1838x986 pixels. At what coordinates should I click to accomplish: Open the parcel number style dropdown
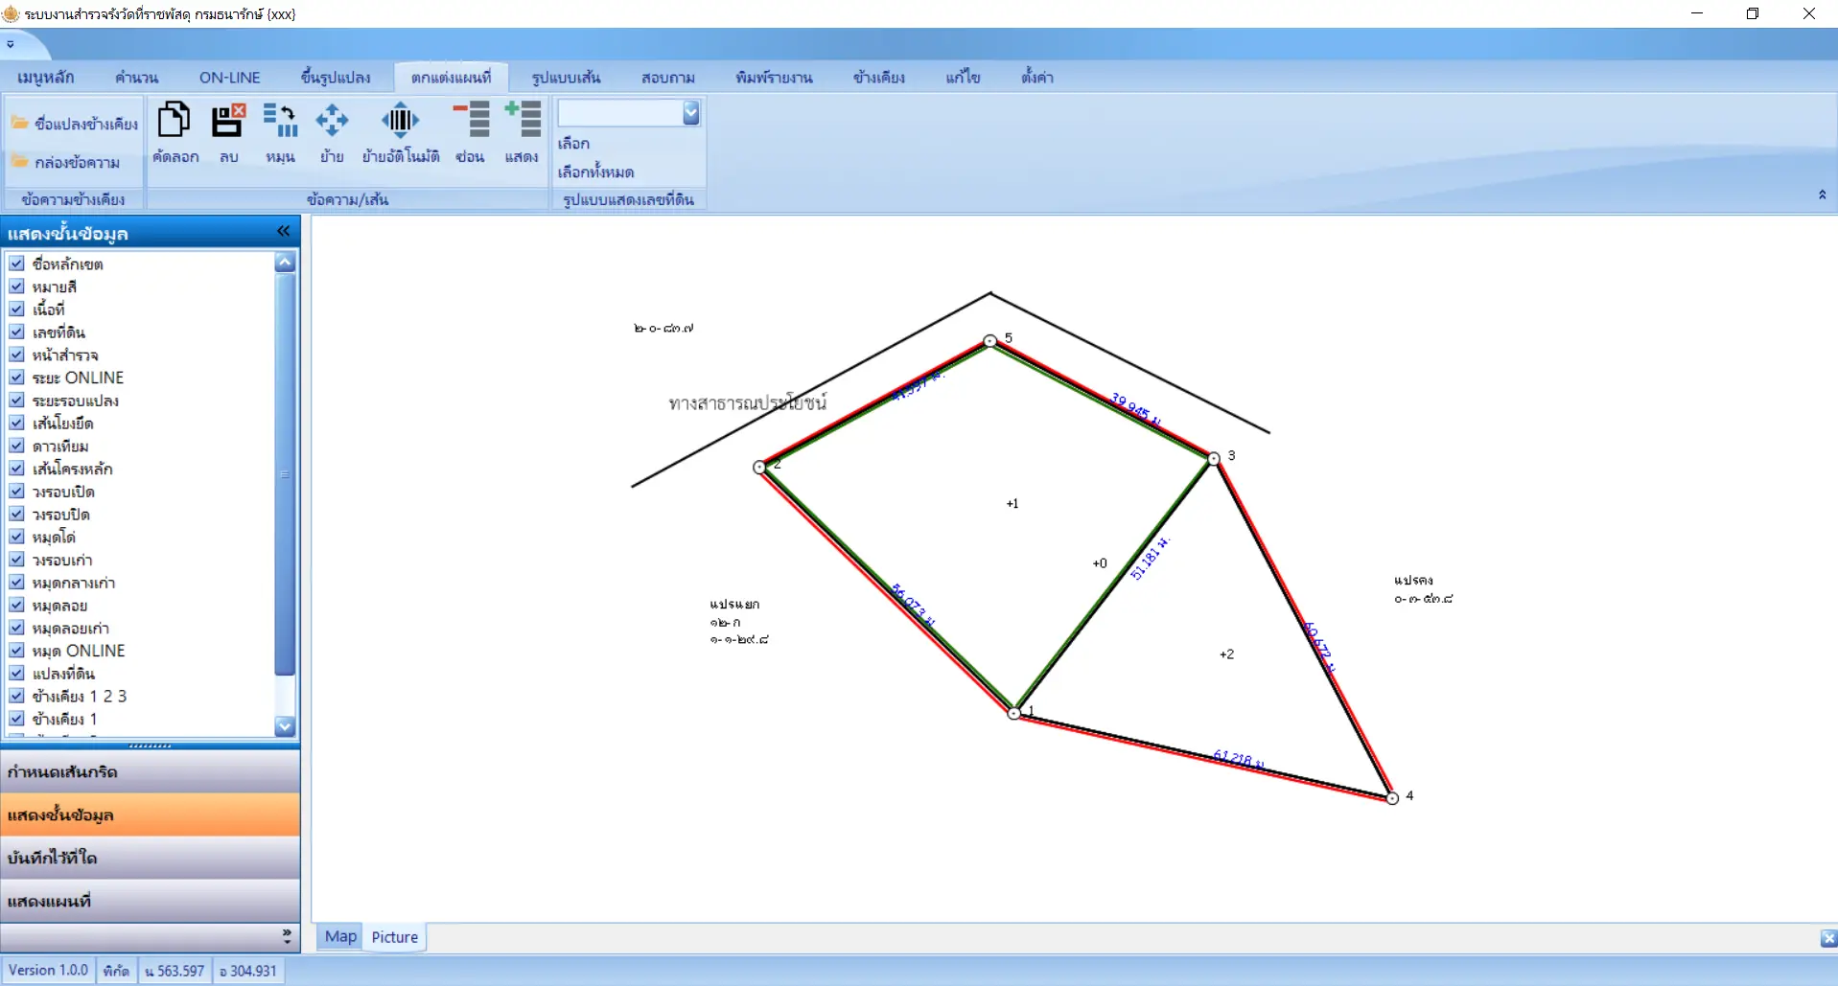pyautogui.click(x=690, y=113)
